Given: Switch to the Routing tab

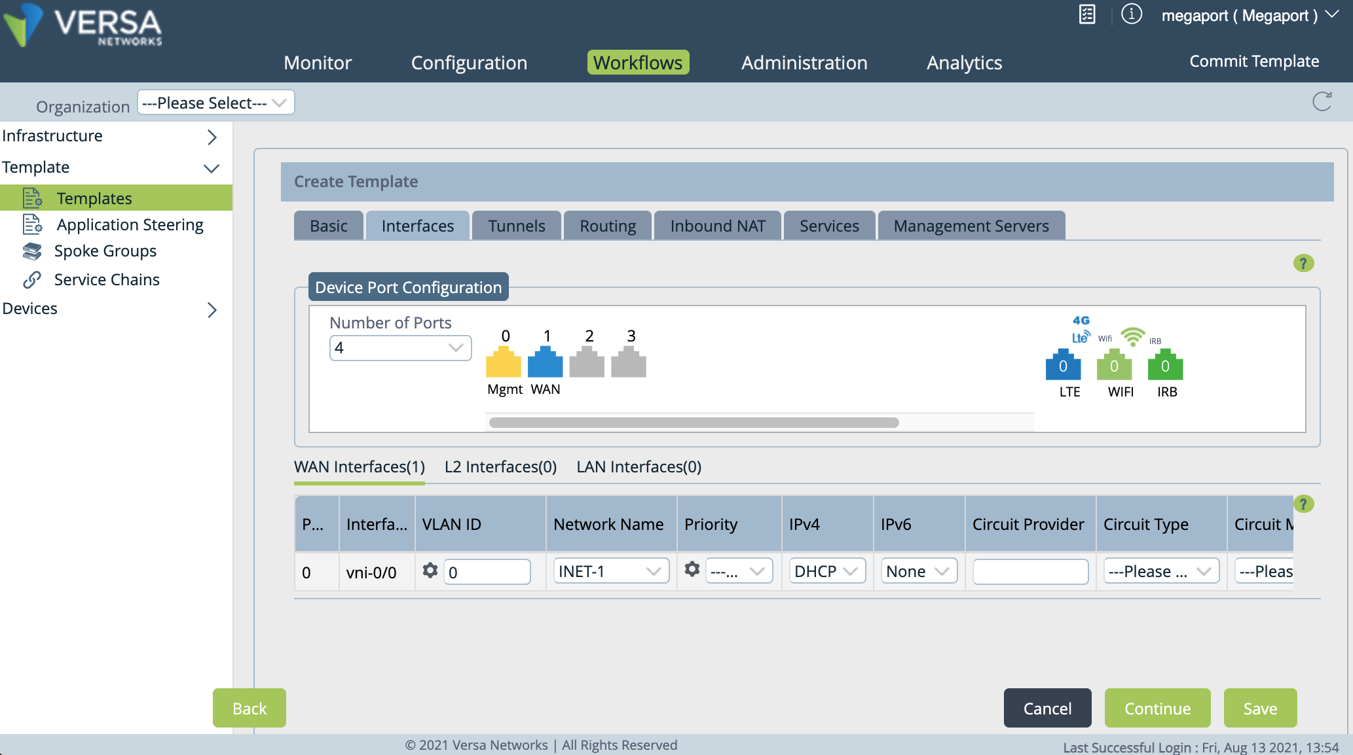Looking at the screenshot, I should click(607, 225).
